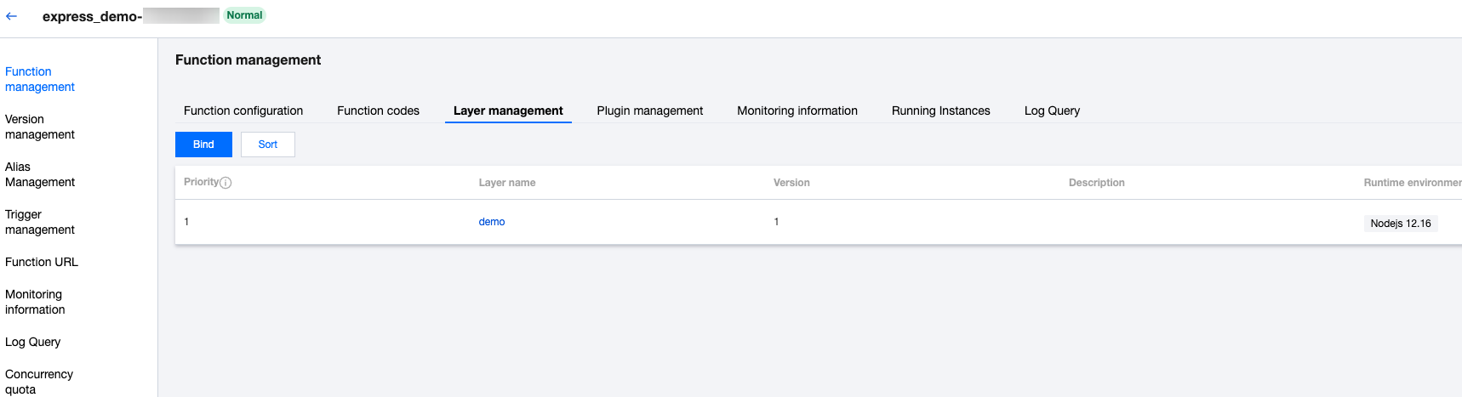Switch to Function configuration tab
The width and height of the screenshot is (1462, 397).
click(x=243, y=111)
